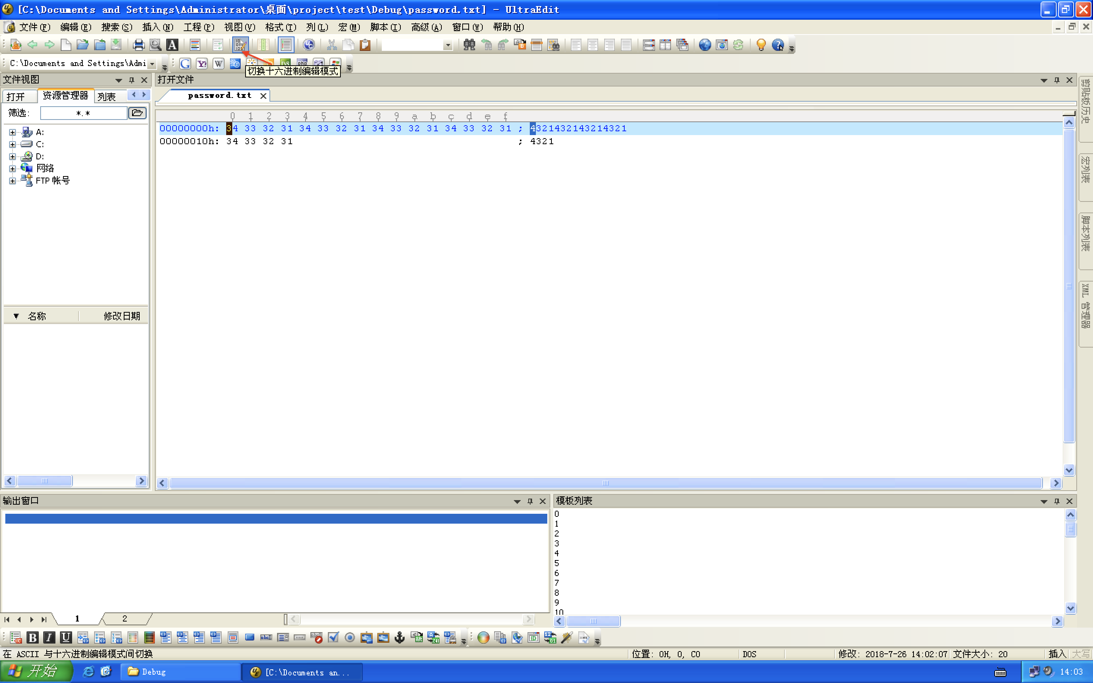Click the New File blank page icon
Viewport: 1093px width, 683px height.
click(66, 45)
